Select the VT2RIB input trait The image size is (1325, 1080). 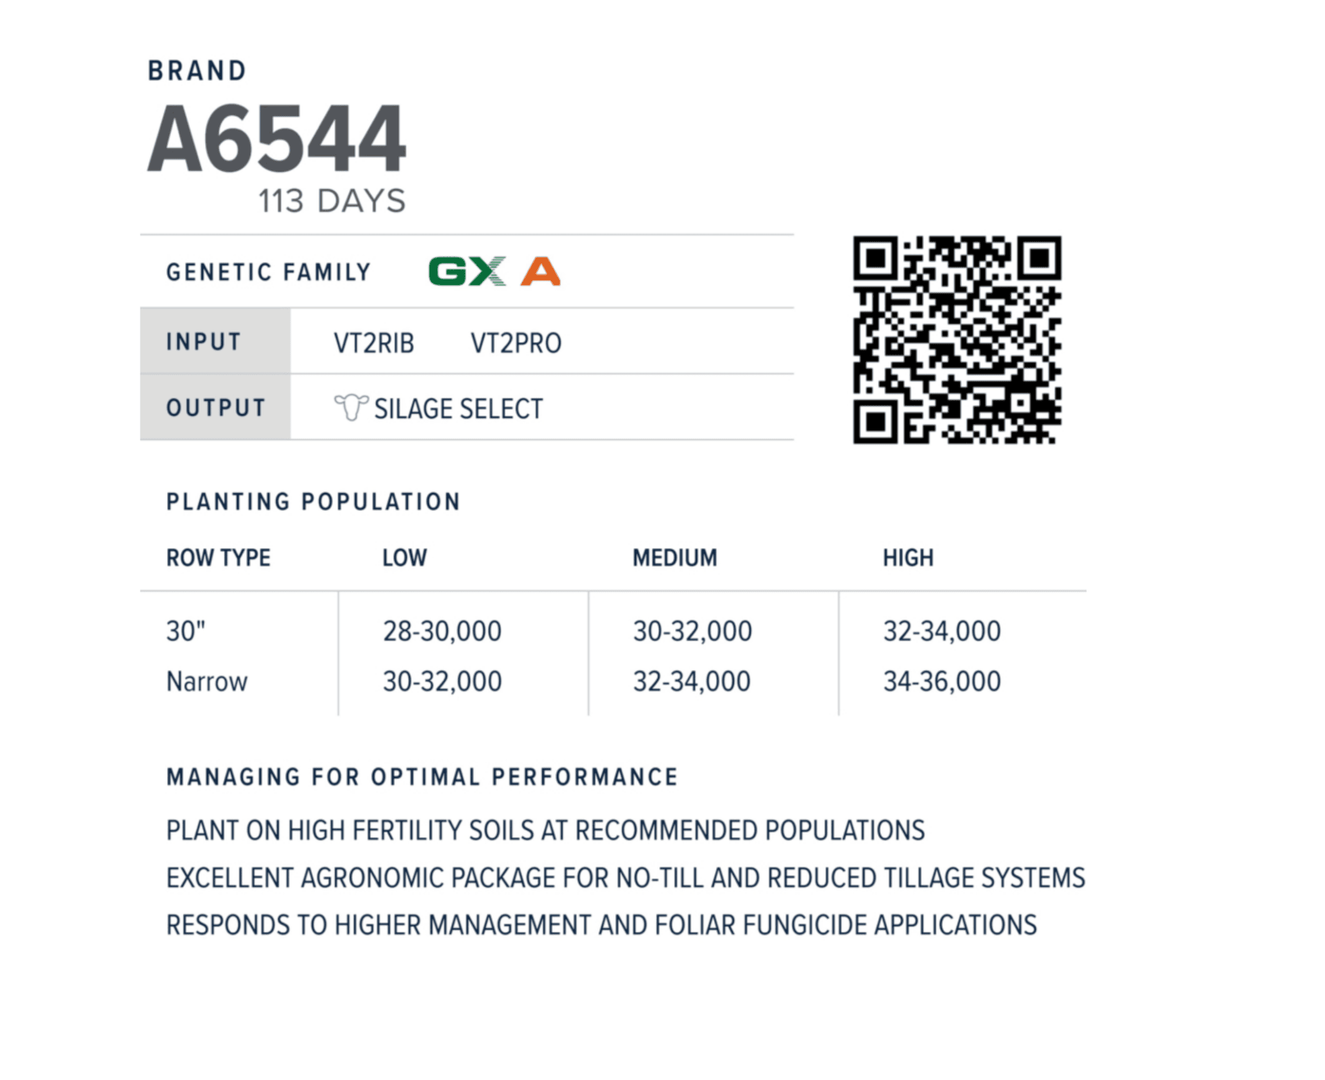[373, 343]
